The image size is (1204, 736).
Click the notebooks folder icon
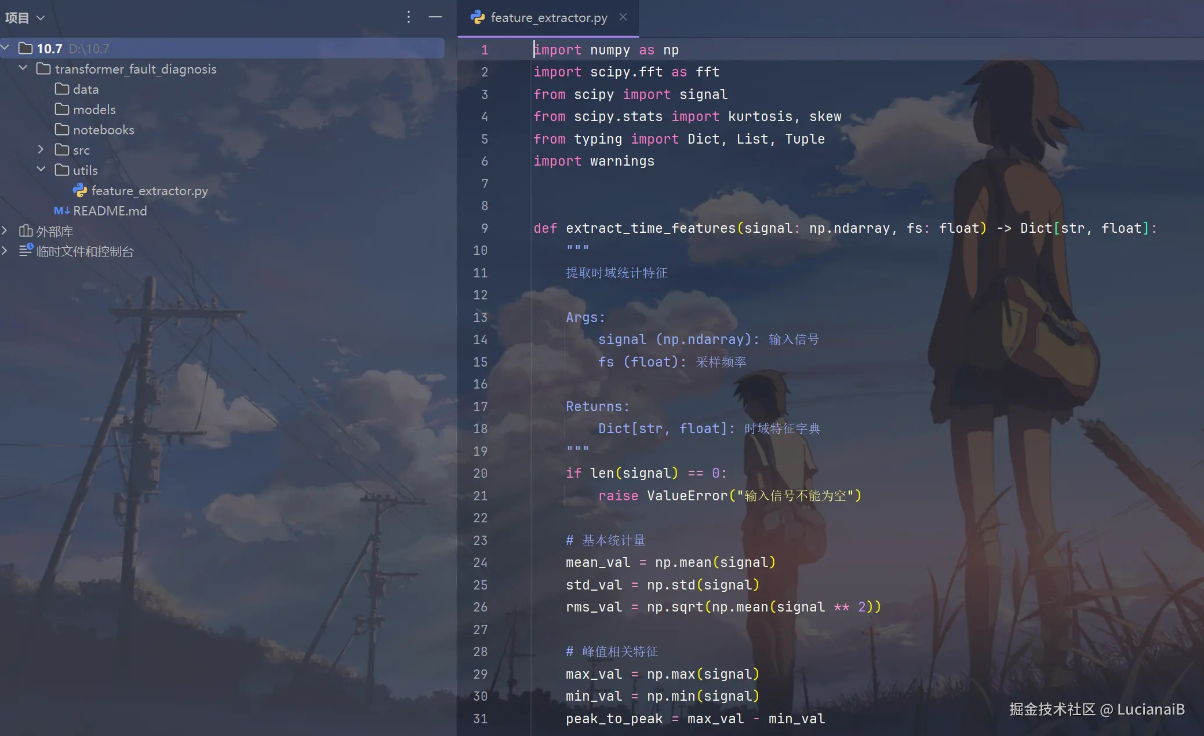tap(62, 130)
